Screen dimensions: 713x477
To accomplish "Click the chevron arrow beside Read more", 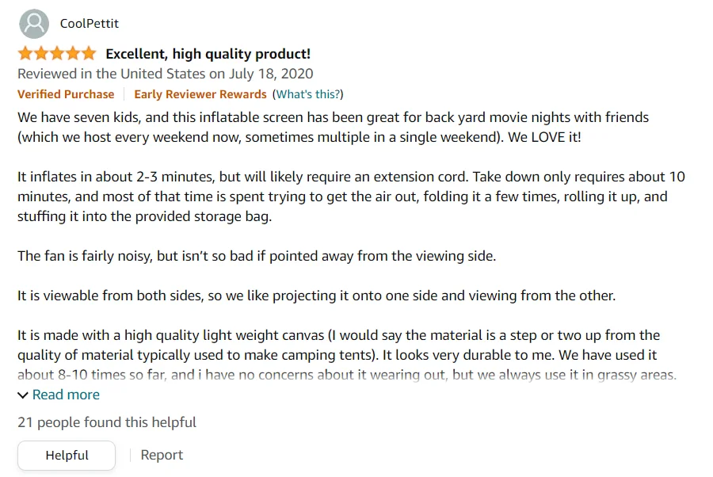I will [23, 395].
